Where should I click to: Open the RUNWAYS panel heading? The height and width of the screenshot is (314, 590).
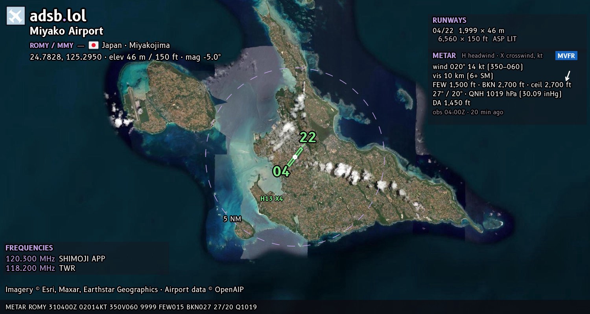pyautogui.click(x=449, y=20)
